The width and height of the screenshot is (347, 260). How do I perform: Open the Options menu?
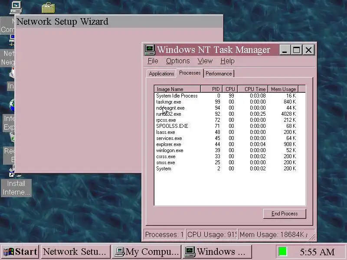(178, 61)
